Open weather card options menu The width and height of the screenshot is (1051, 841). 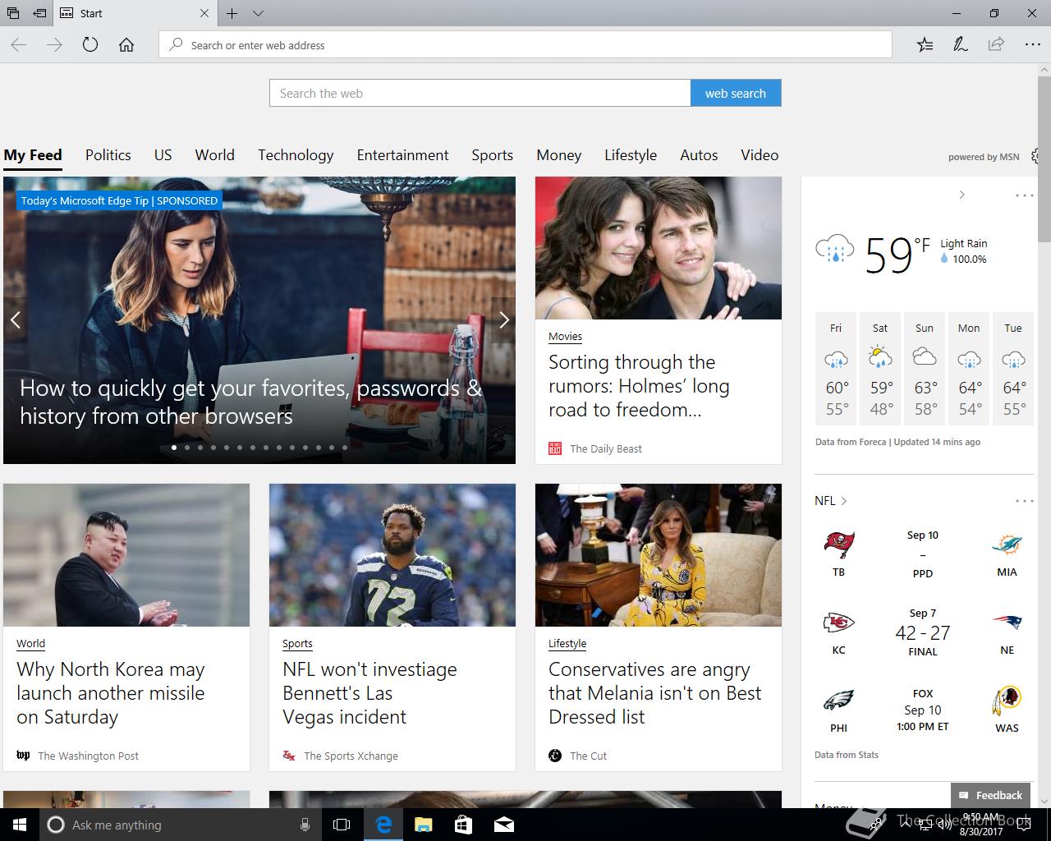[1024, 195]
